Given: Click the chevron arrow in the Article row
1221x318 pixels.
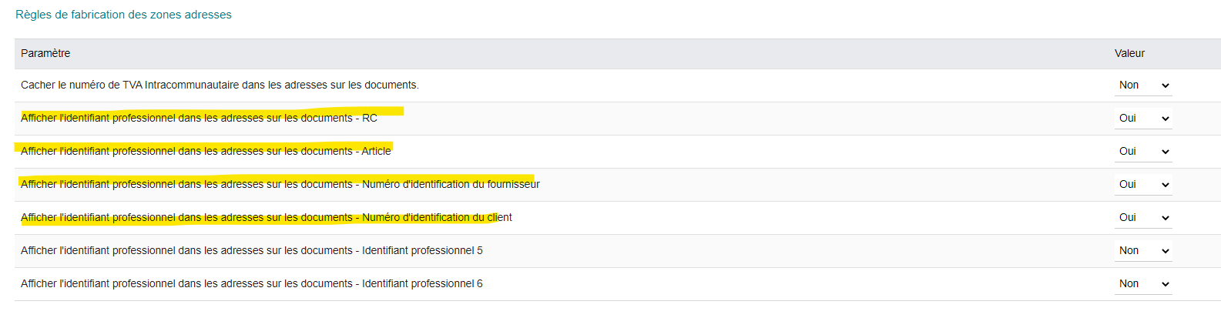Looking at the screenshot, I should (x=1165, y=152).
